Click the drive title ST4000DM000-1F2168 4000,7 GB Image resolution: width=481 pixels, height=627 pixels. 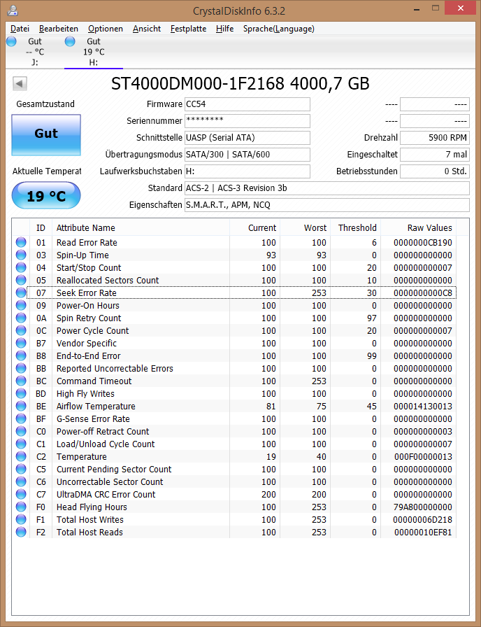click(240, 83)
